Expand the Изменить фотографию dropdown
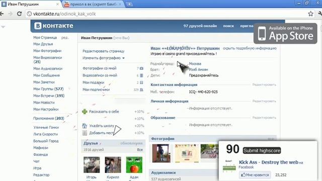Screen dimensions: 322x181 click(104, 58)
